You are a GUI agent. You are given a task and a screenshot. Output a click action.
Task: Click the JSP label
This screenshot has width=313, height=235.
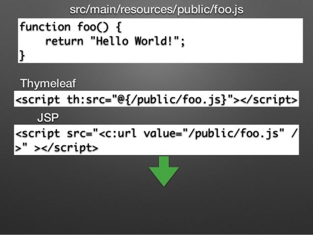[x=48, y=117]
